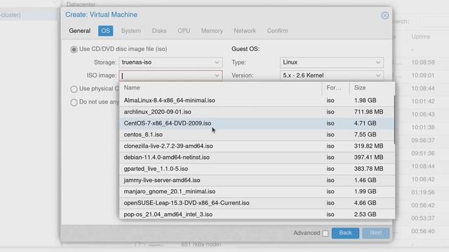Image resolution: width=449 pixels, height=252 pixels.
Task: Go to the Confirm tab
Action: coord(278,31)
